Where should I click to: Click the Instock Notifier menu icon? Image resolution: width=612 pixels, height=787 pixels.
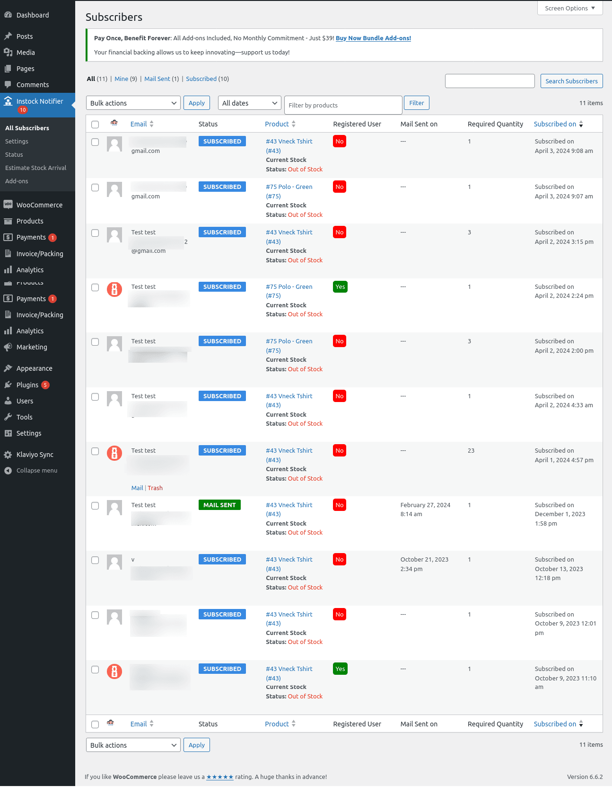(8, 101)
